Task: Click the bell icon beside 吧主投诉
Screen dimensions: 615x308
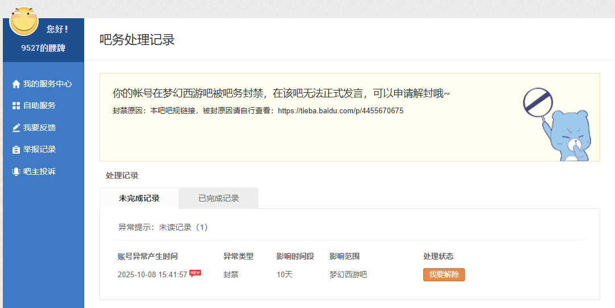Action: click(16, 171)
